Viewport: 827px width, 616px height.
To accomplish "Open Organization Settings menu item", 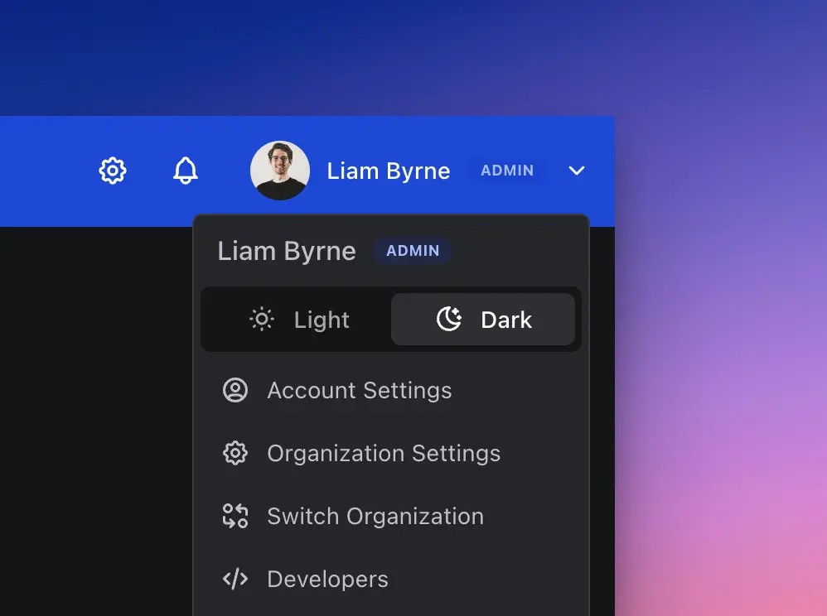I will click(391, 453).
